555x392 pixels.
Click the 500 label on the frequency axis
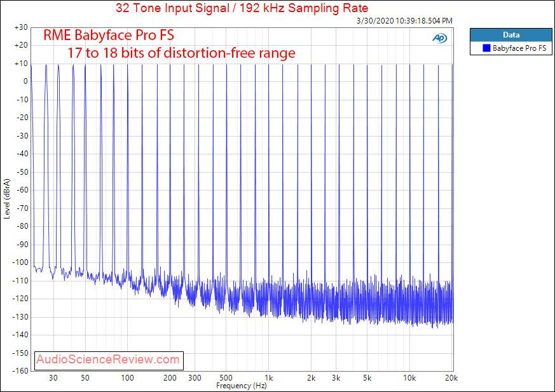[x=226, y=378]
